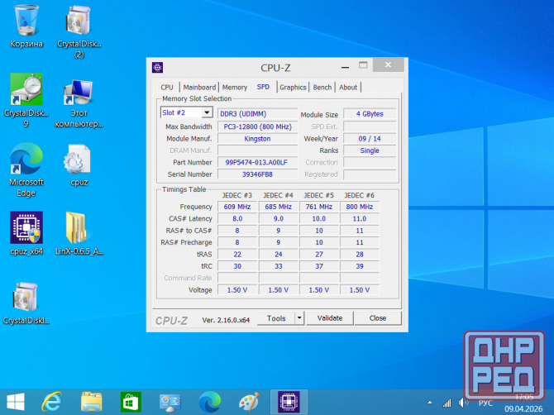Image resolution: width=554 pixels, height=415 pixels.
Task: Click the Kingston manufacturer field
Action: [x=257, y=138]
